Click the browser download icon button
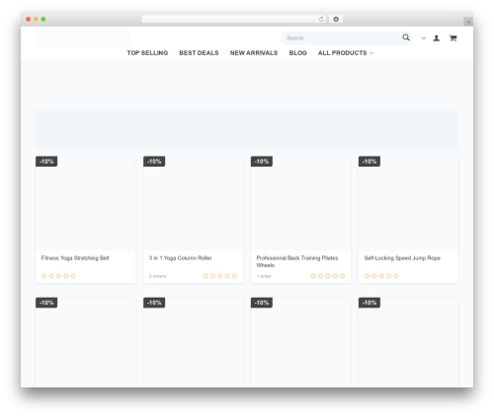 tap(336, 19)
